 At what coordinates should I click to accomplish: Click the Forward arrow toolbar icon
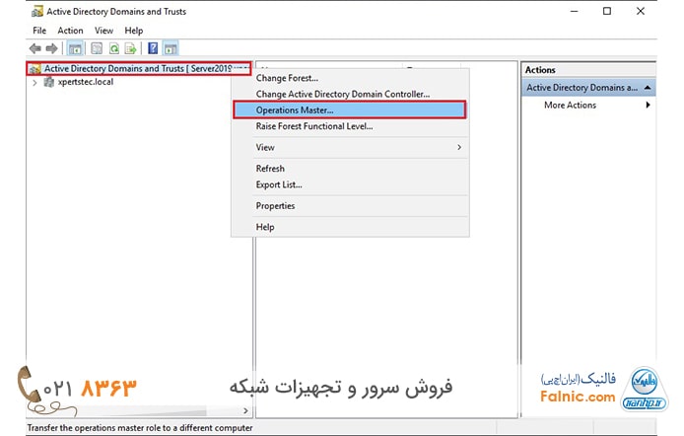click(51, 48)
